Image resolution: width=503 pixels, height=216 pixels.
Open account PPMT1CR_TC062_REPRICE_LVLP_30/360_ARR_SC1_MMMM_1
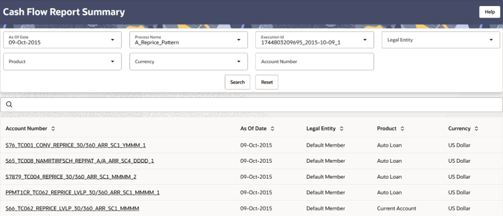point(82,193)
